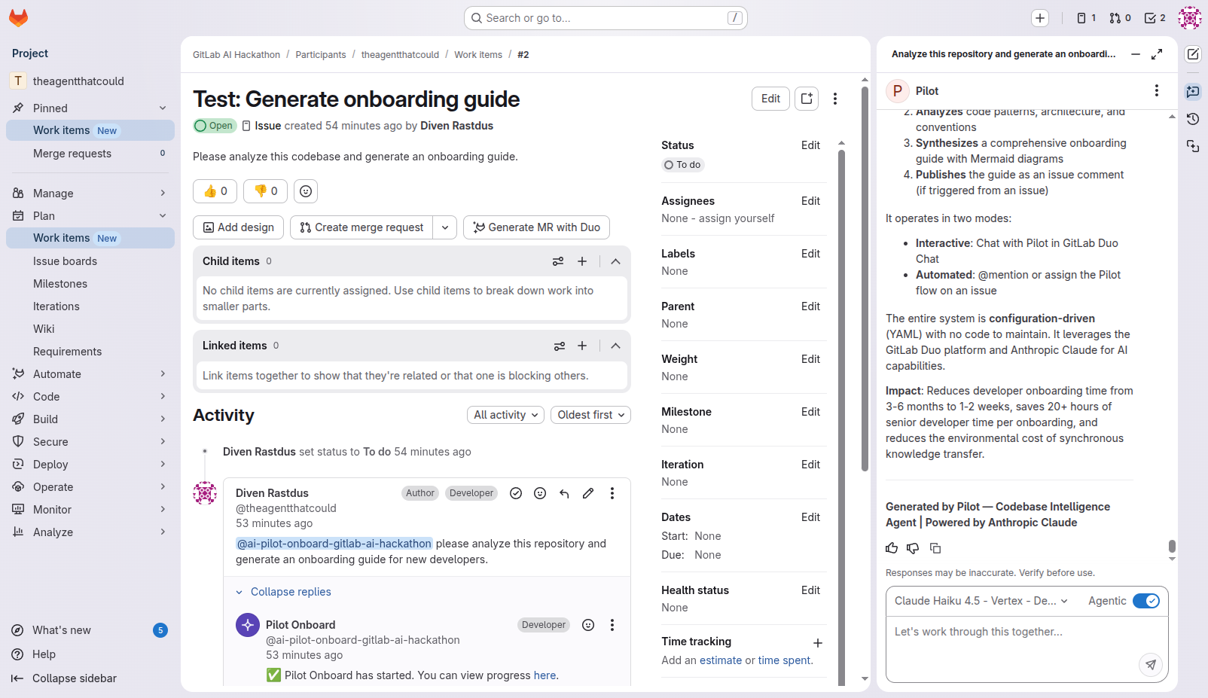Focus the Search or go to field

[606, 18]
